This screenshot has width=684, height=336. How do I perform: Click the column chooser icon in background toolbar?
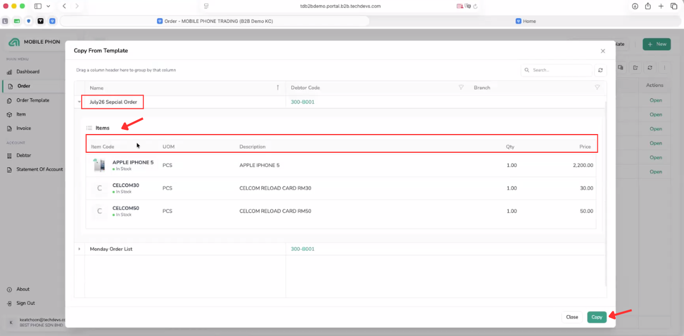pos(621,68)
